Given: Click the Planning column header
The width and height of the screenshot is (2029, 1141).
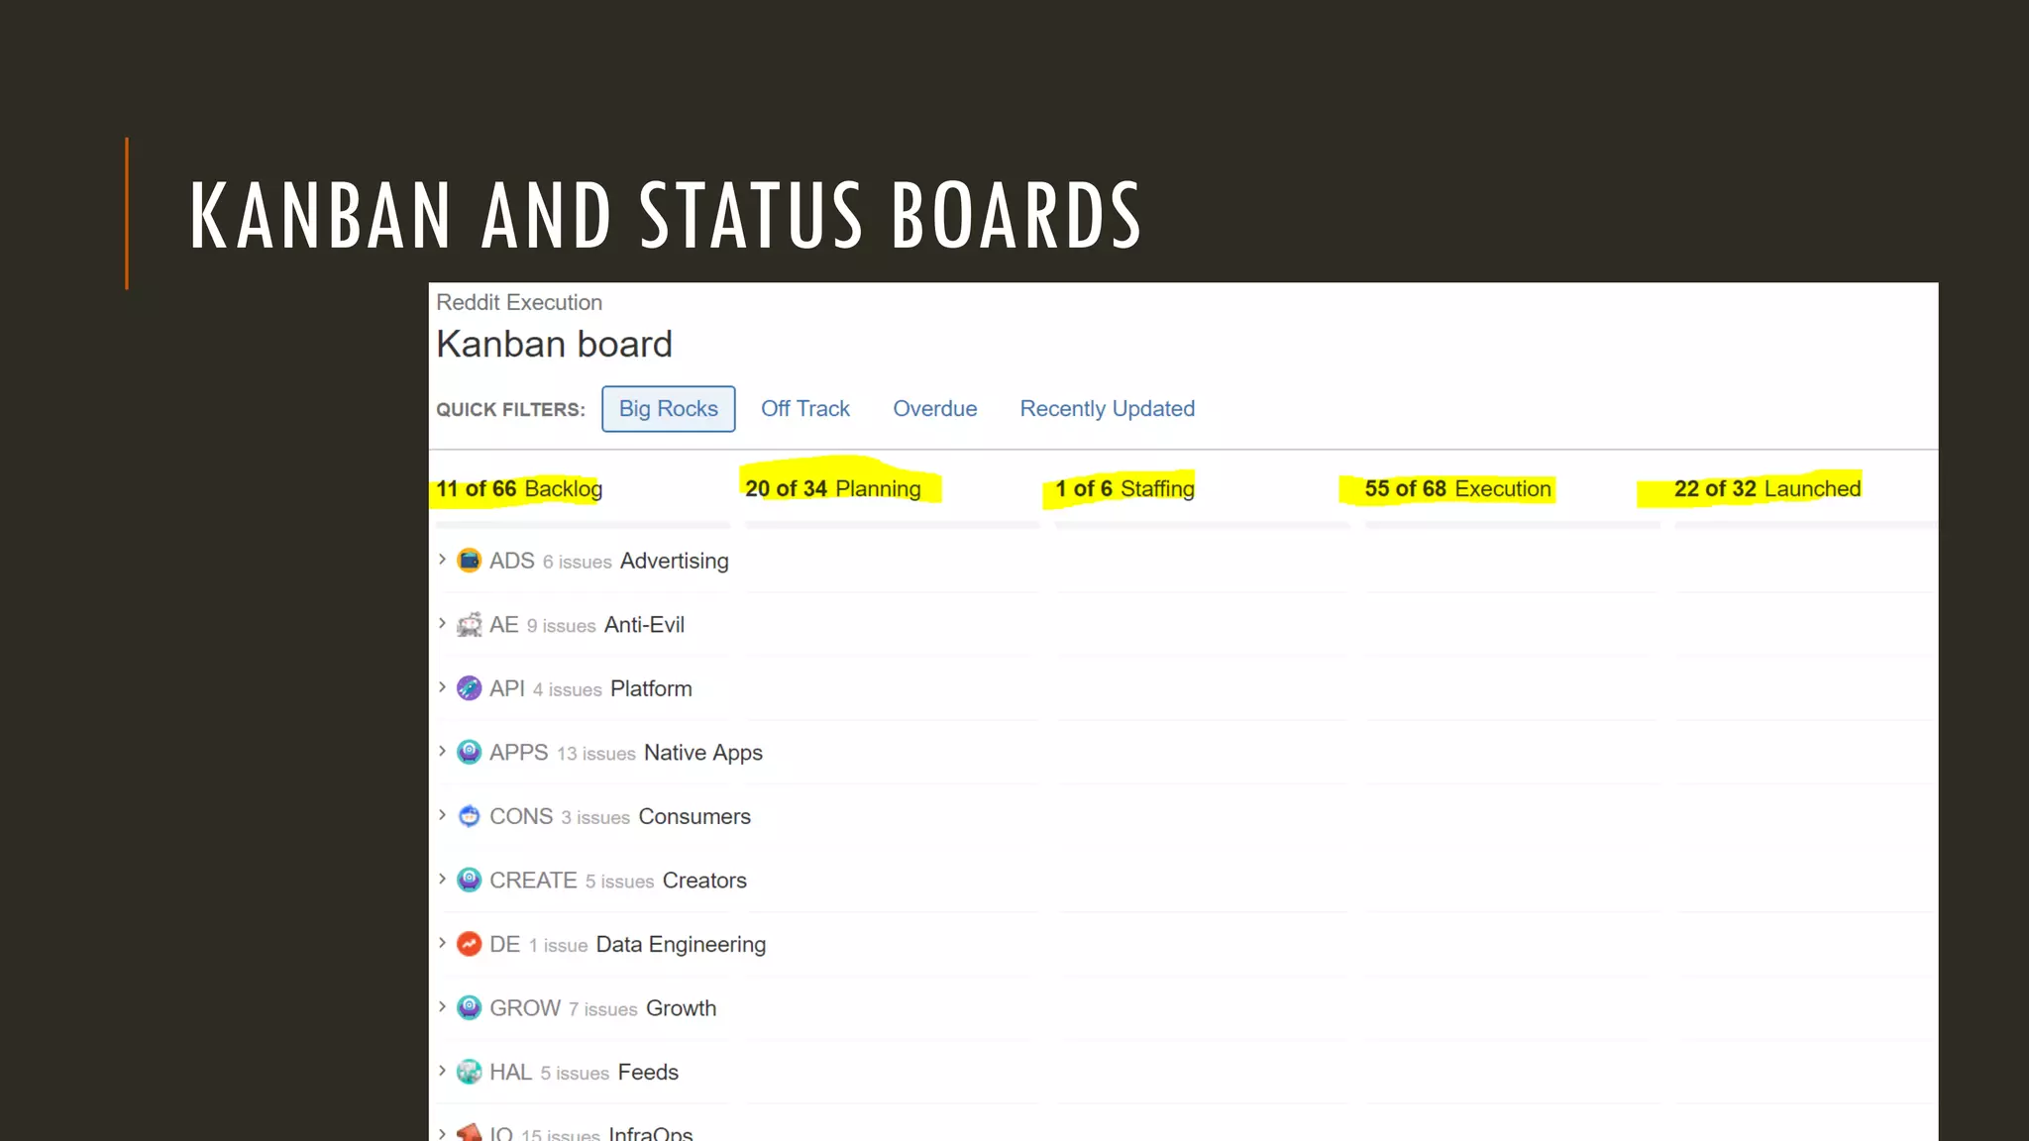Looking at the screenshot, I should [833, 489].
